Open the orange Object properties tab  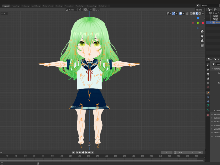click(208, 93)
